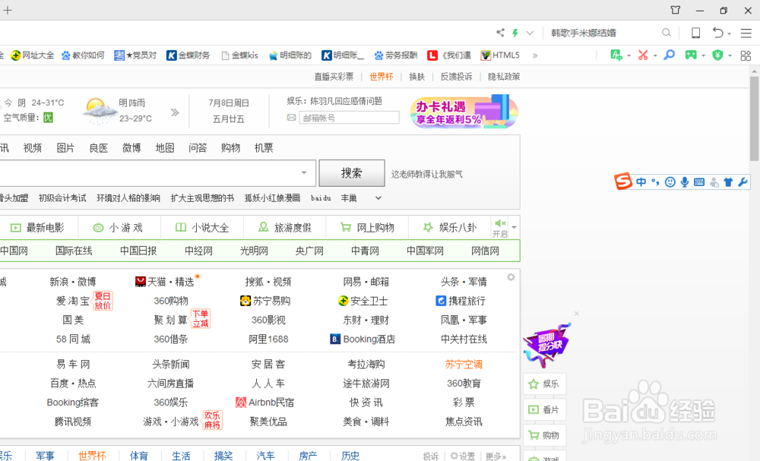Image resolution: width=760 pixels, height=461 pixels.
Task: Expand the main search box dropdown arrow
Action: [x=304, y=172]
